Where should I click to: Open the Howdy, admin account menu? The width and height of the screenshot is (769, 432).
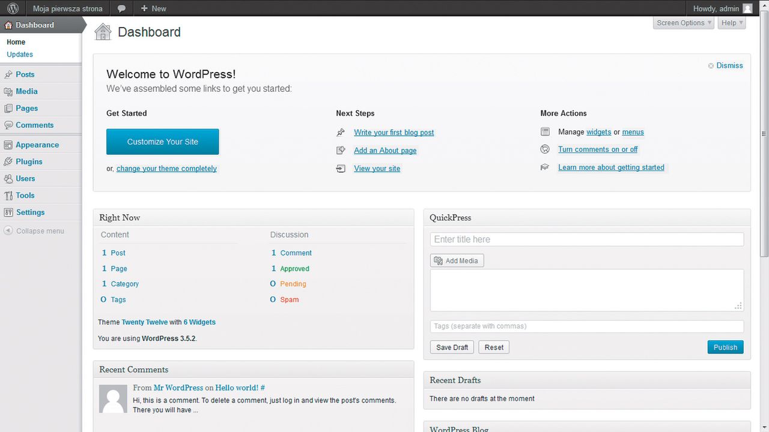pyautogui.click(x=723, y=8)
